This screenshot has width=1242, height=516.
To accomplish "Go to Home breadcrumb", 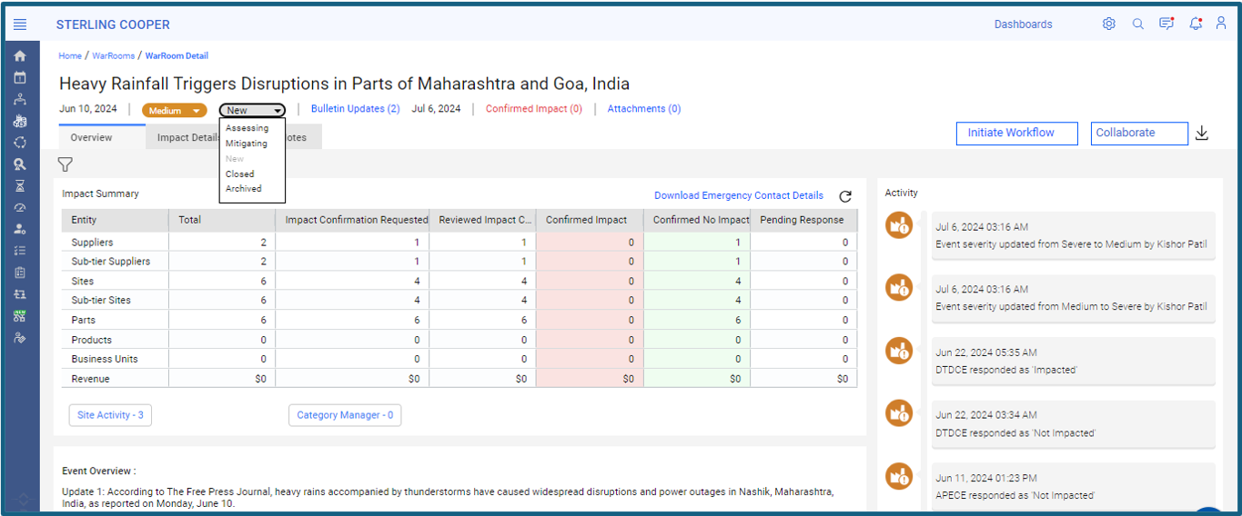I will coord(70,55).
